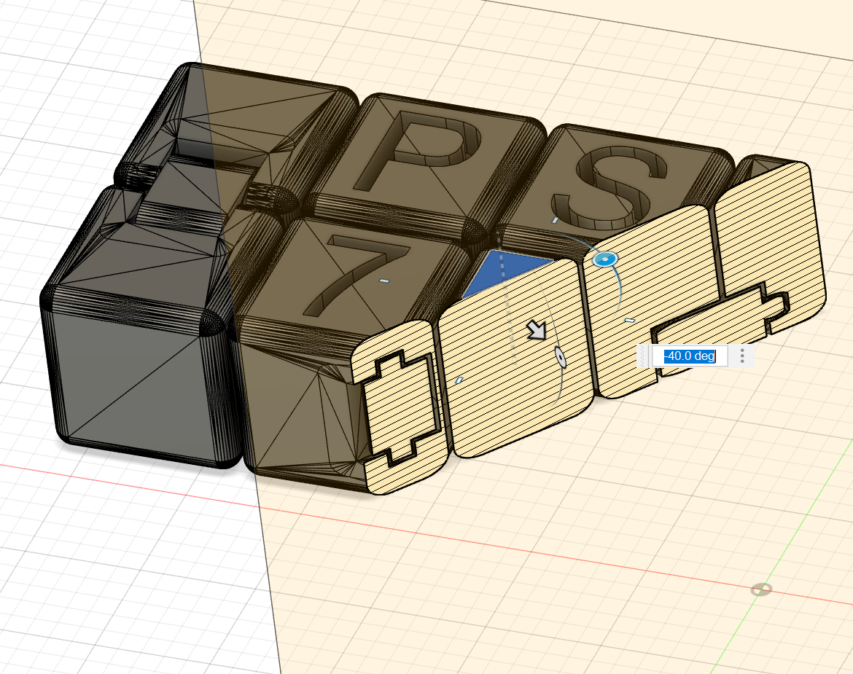Click the dashed rotation axis line
This screenshot has height=674, width=853.
point(502,268)
